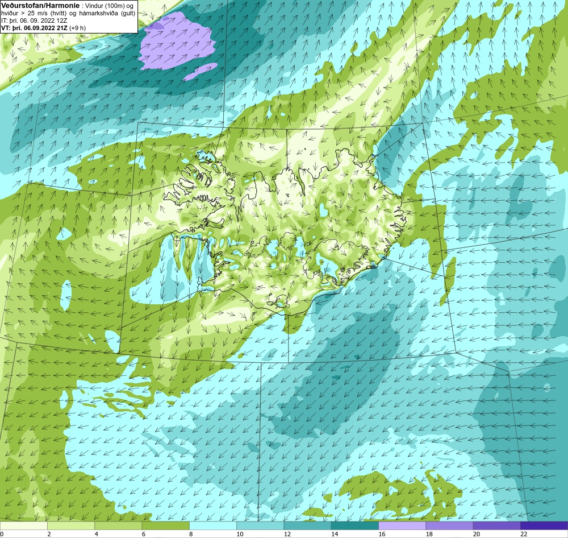Click the 2–4 light green legend swatch

click(71, 525)
